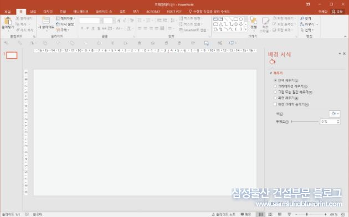Start slideshow from status bar icon

point(289,214)
